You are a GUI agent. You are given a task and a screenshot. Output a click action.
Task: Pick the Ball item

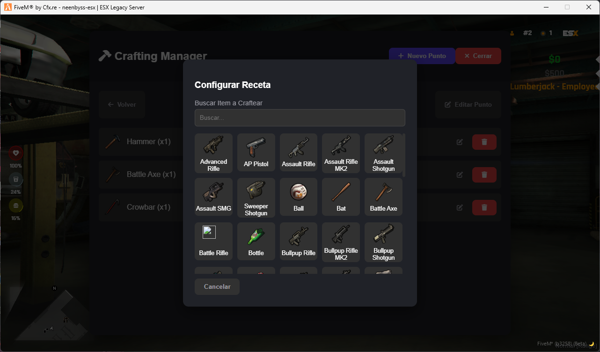coord(299,198)
